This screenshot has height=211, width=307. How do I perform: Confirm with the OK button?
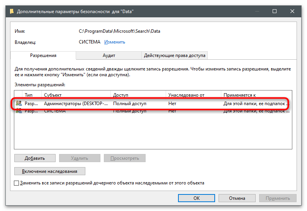(x=197, y=198)
